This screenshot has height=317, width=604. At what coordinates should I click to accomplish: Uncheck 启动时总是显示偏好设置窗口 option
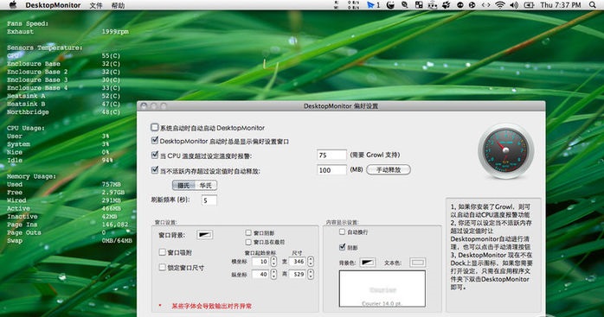pyautogui.click(x=155, y=141)
